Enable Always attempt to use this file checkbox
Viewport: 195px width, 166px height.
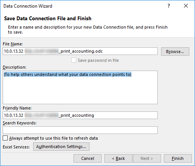pyautogui.click(x=5, y=138)
